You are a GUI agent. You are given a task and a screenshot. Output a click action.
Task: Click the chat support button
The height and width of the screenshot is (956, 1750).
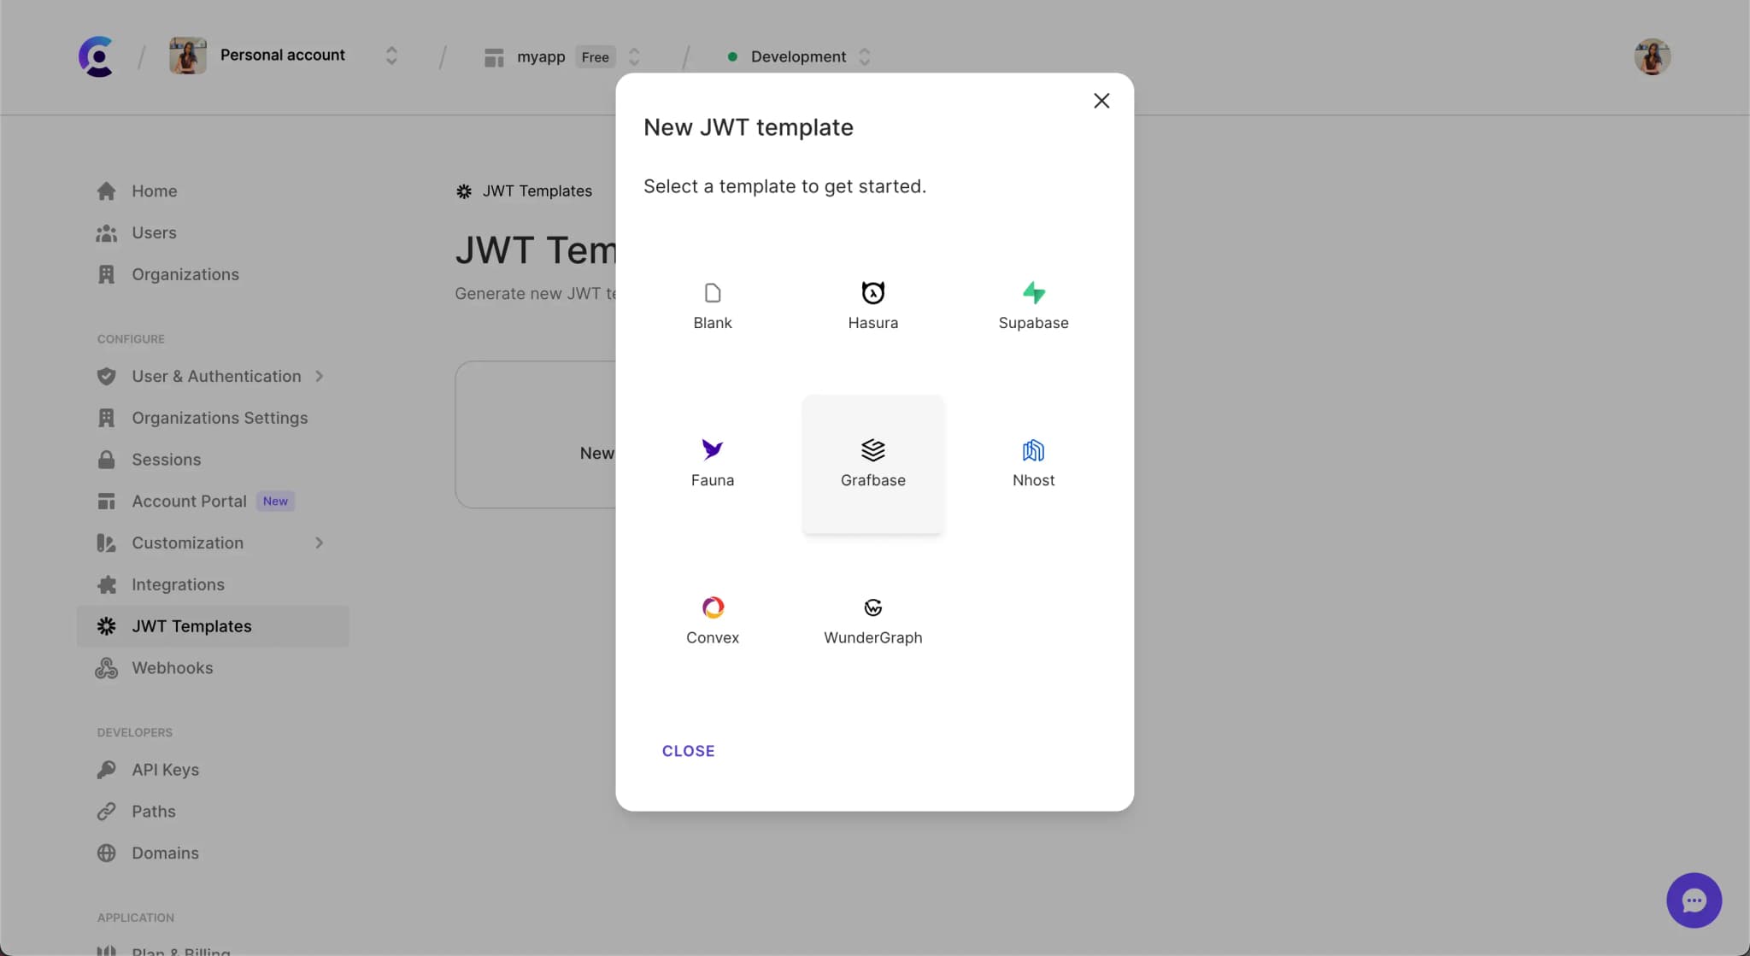coord(1694,900)
